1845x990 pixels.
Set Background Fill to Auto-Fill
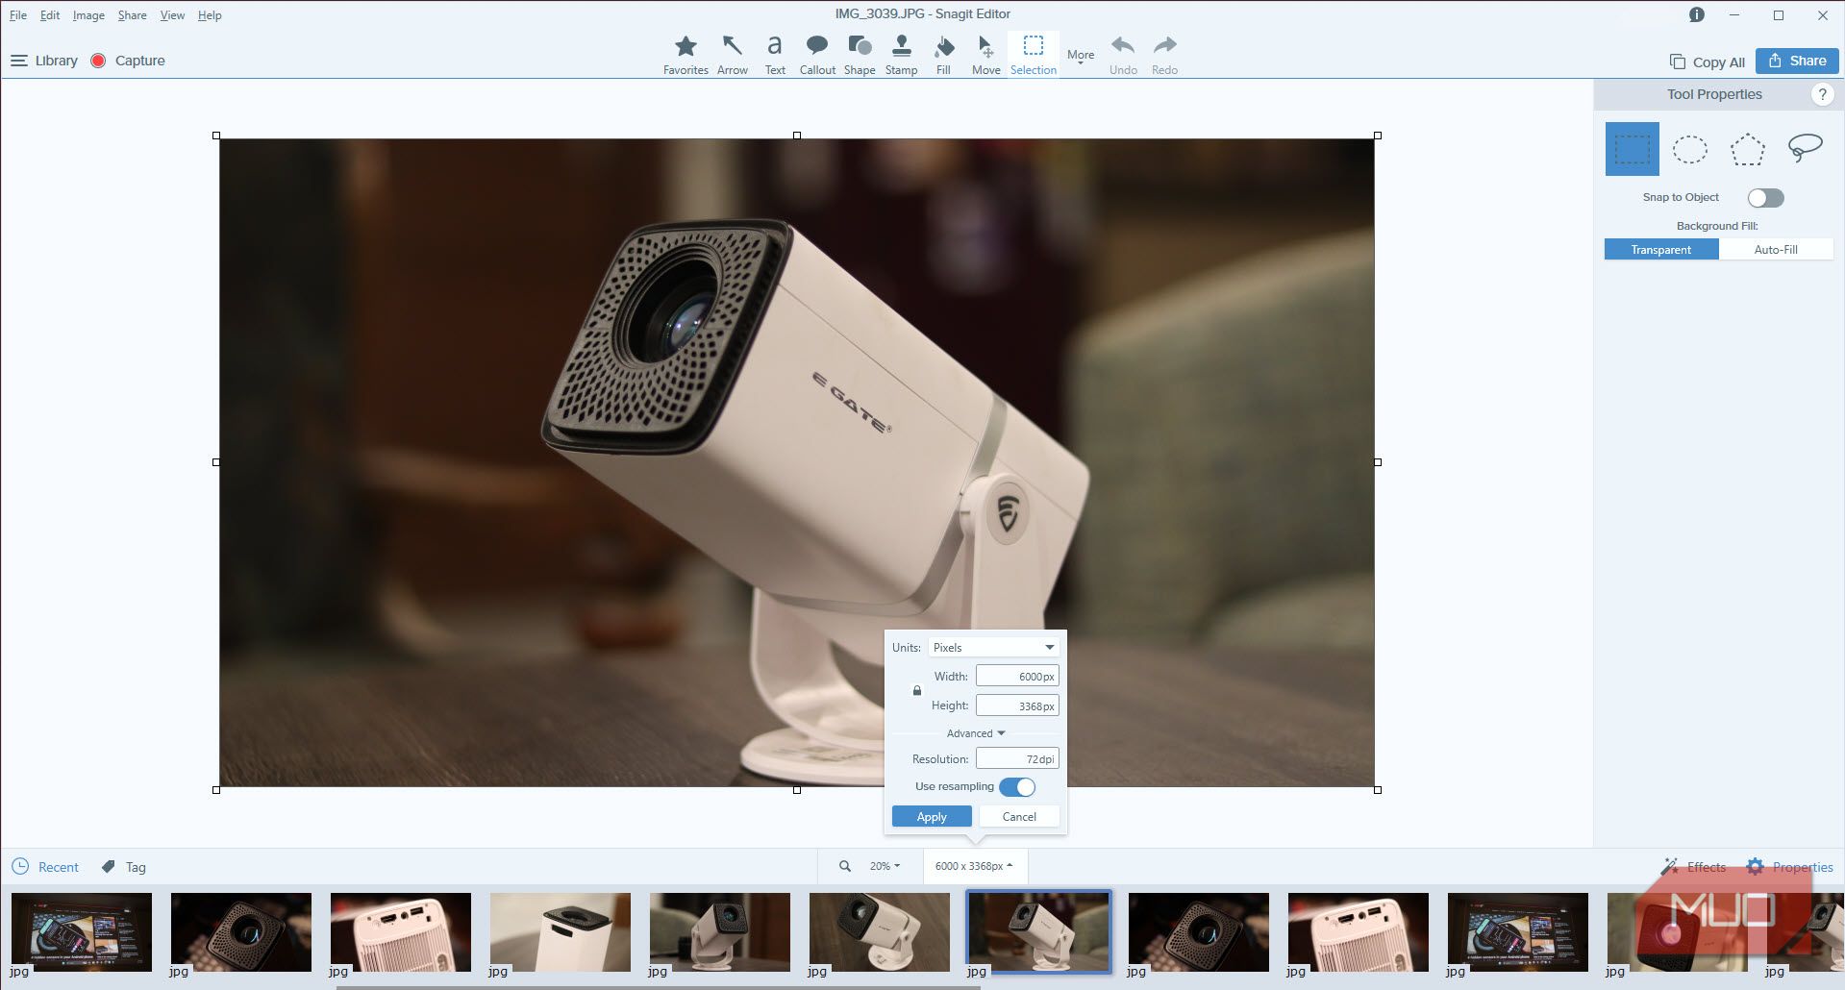point(1776,249)
